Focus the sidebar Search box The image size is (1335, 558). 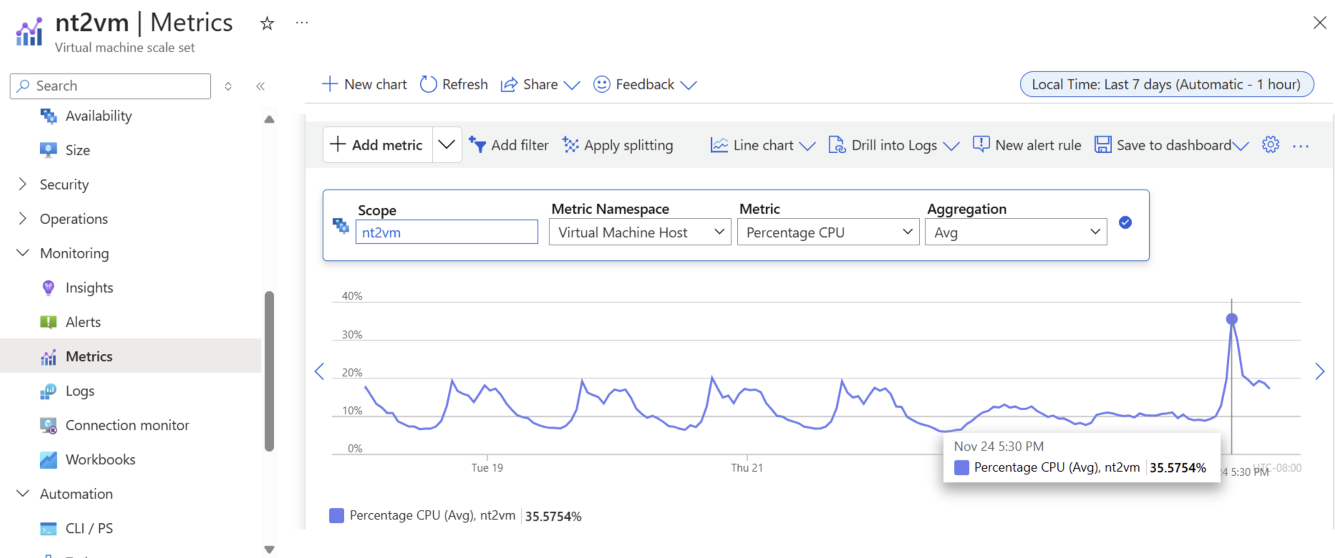110,86
